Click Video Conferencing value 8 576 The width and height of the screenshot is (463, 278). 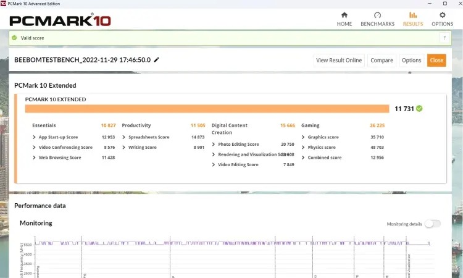coord(109,147)
